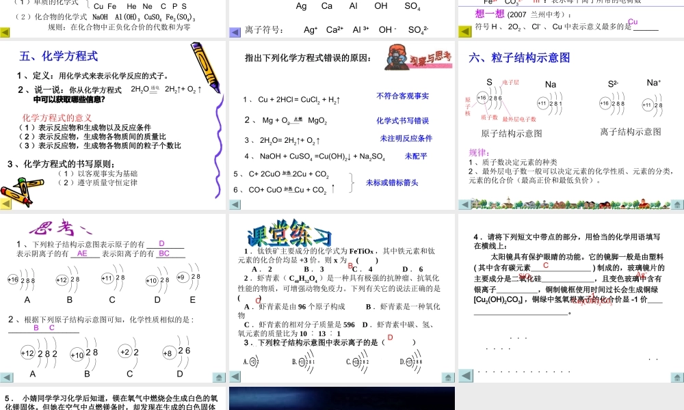This screenshot has width=684, height=410.
Task: Click purple answer BC after 表示阳离子的有
Action: [164, 253]
